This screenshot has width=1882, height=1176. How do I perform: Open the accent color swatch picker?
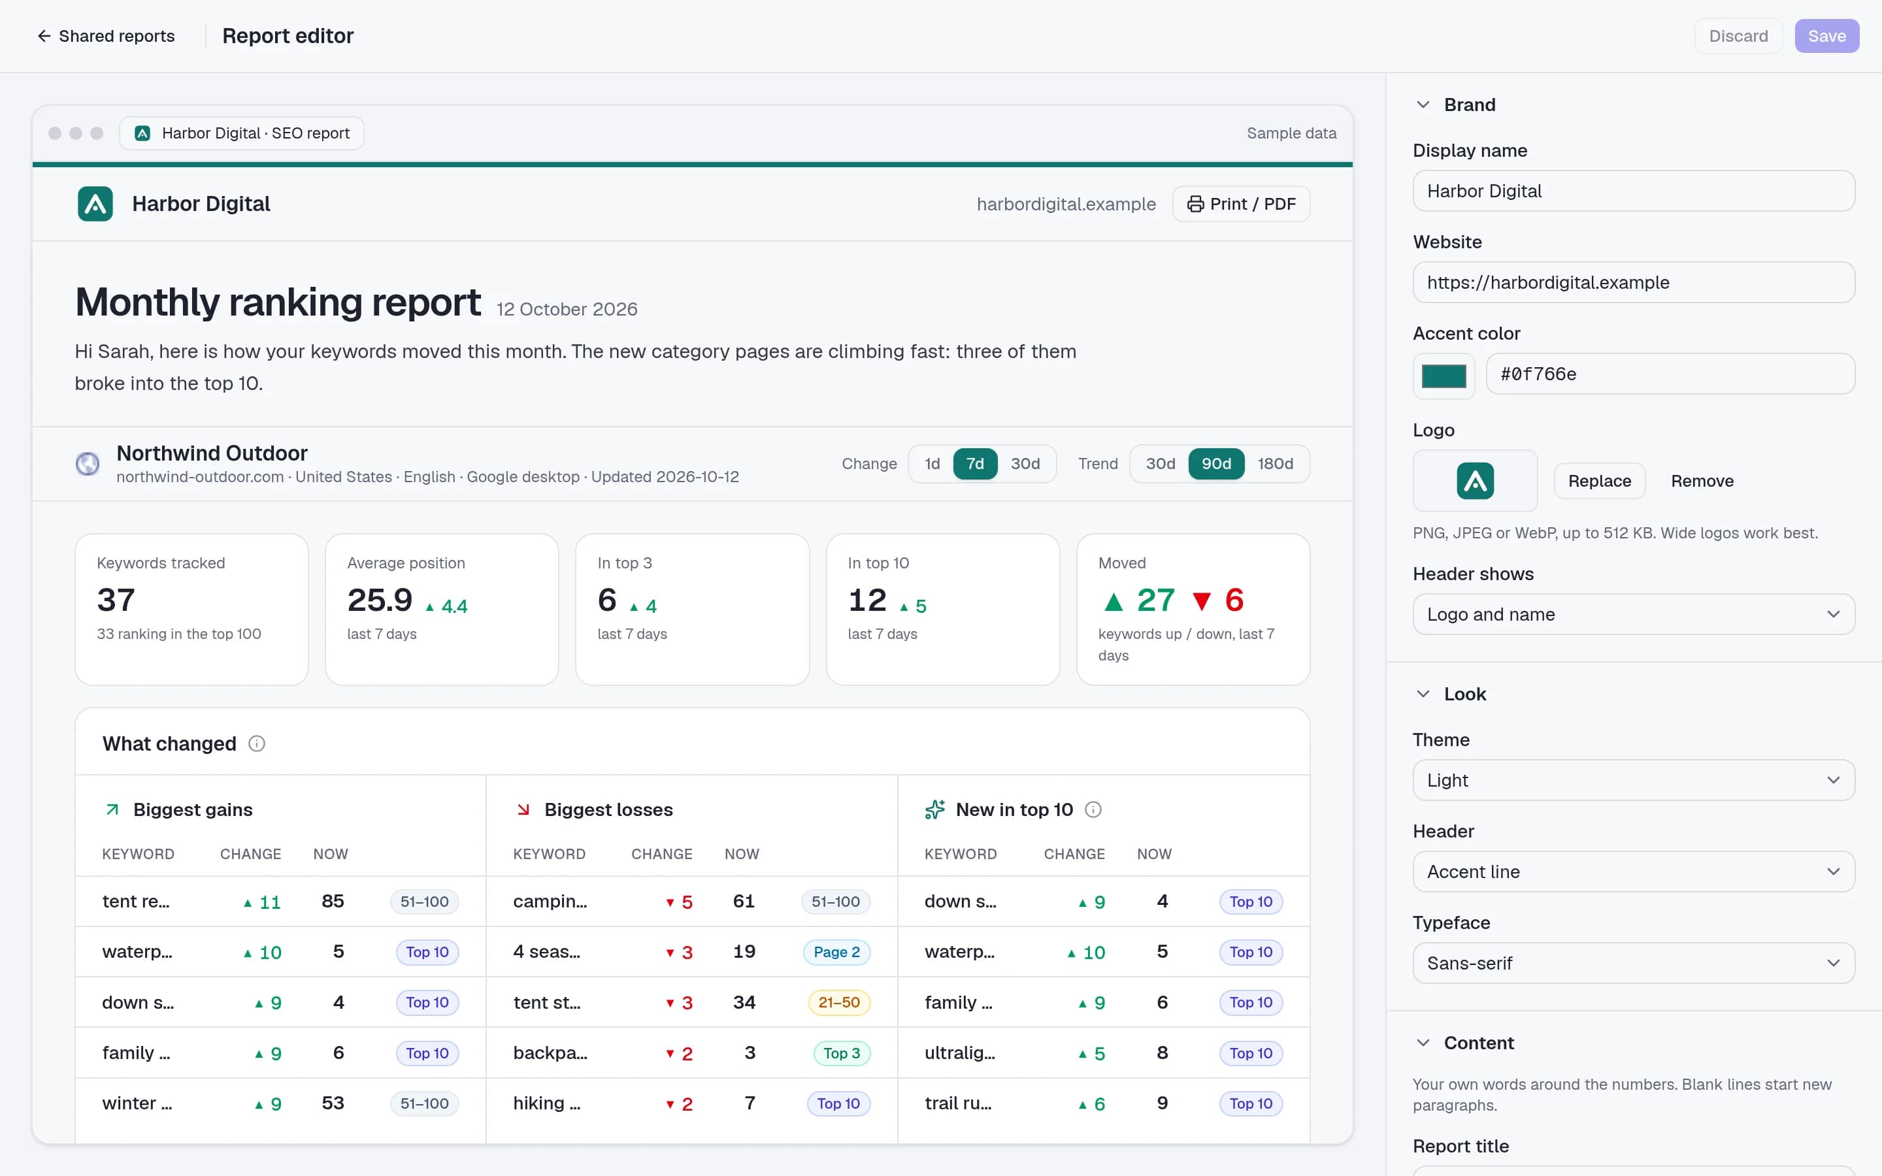tap(1444, 376)
